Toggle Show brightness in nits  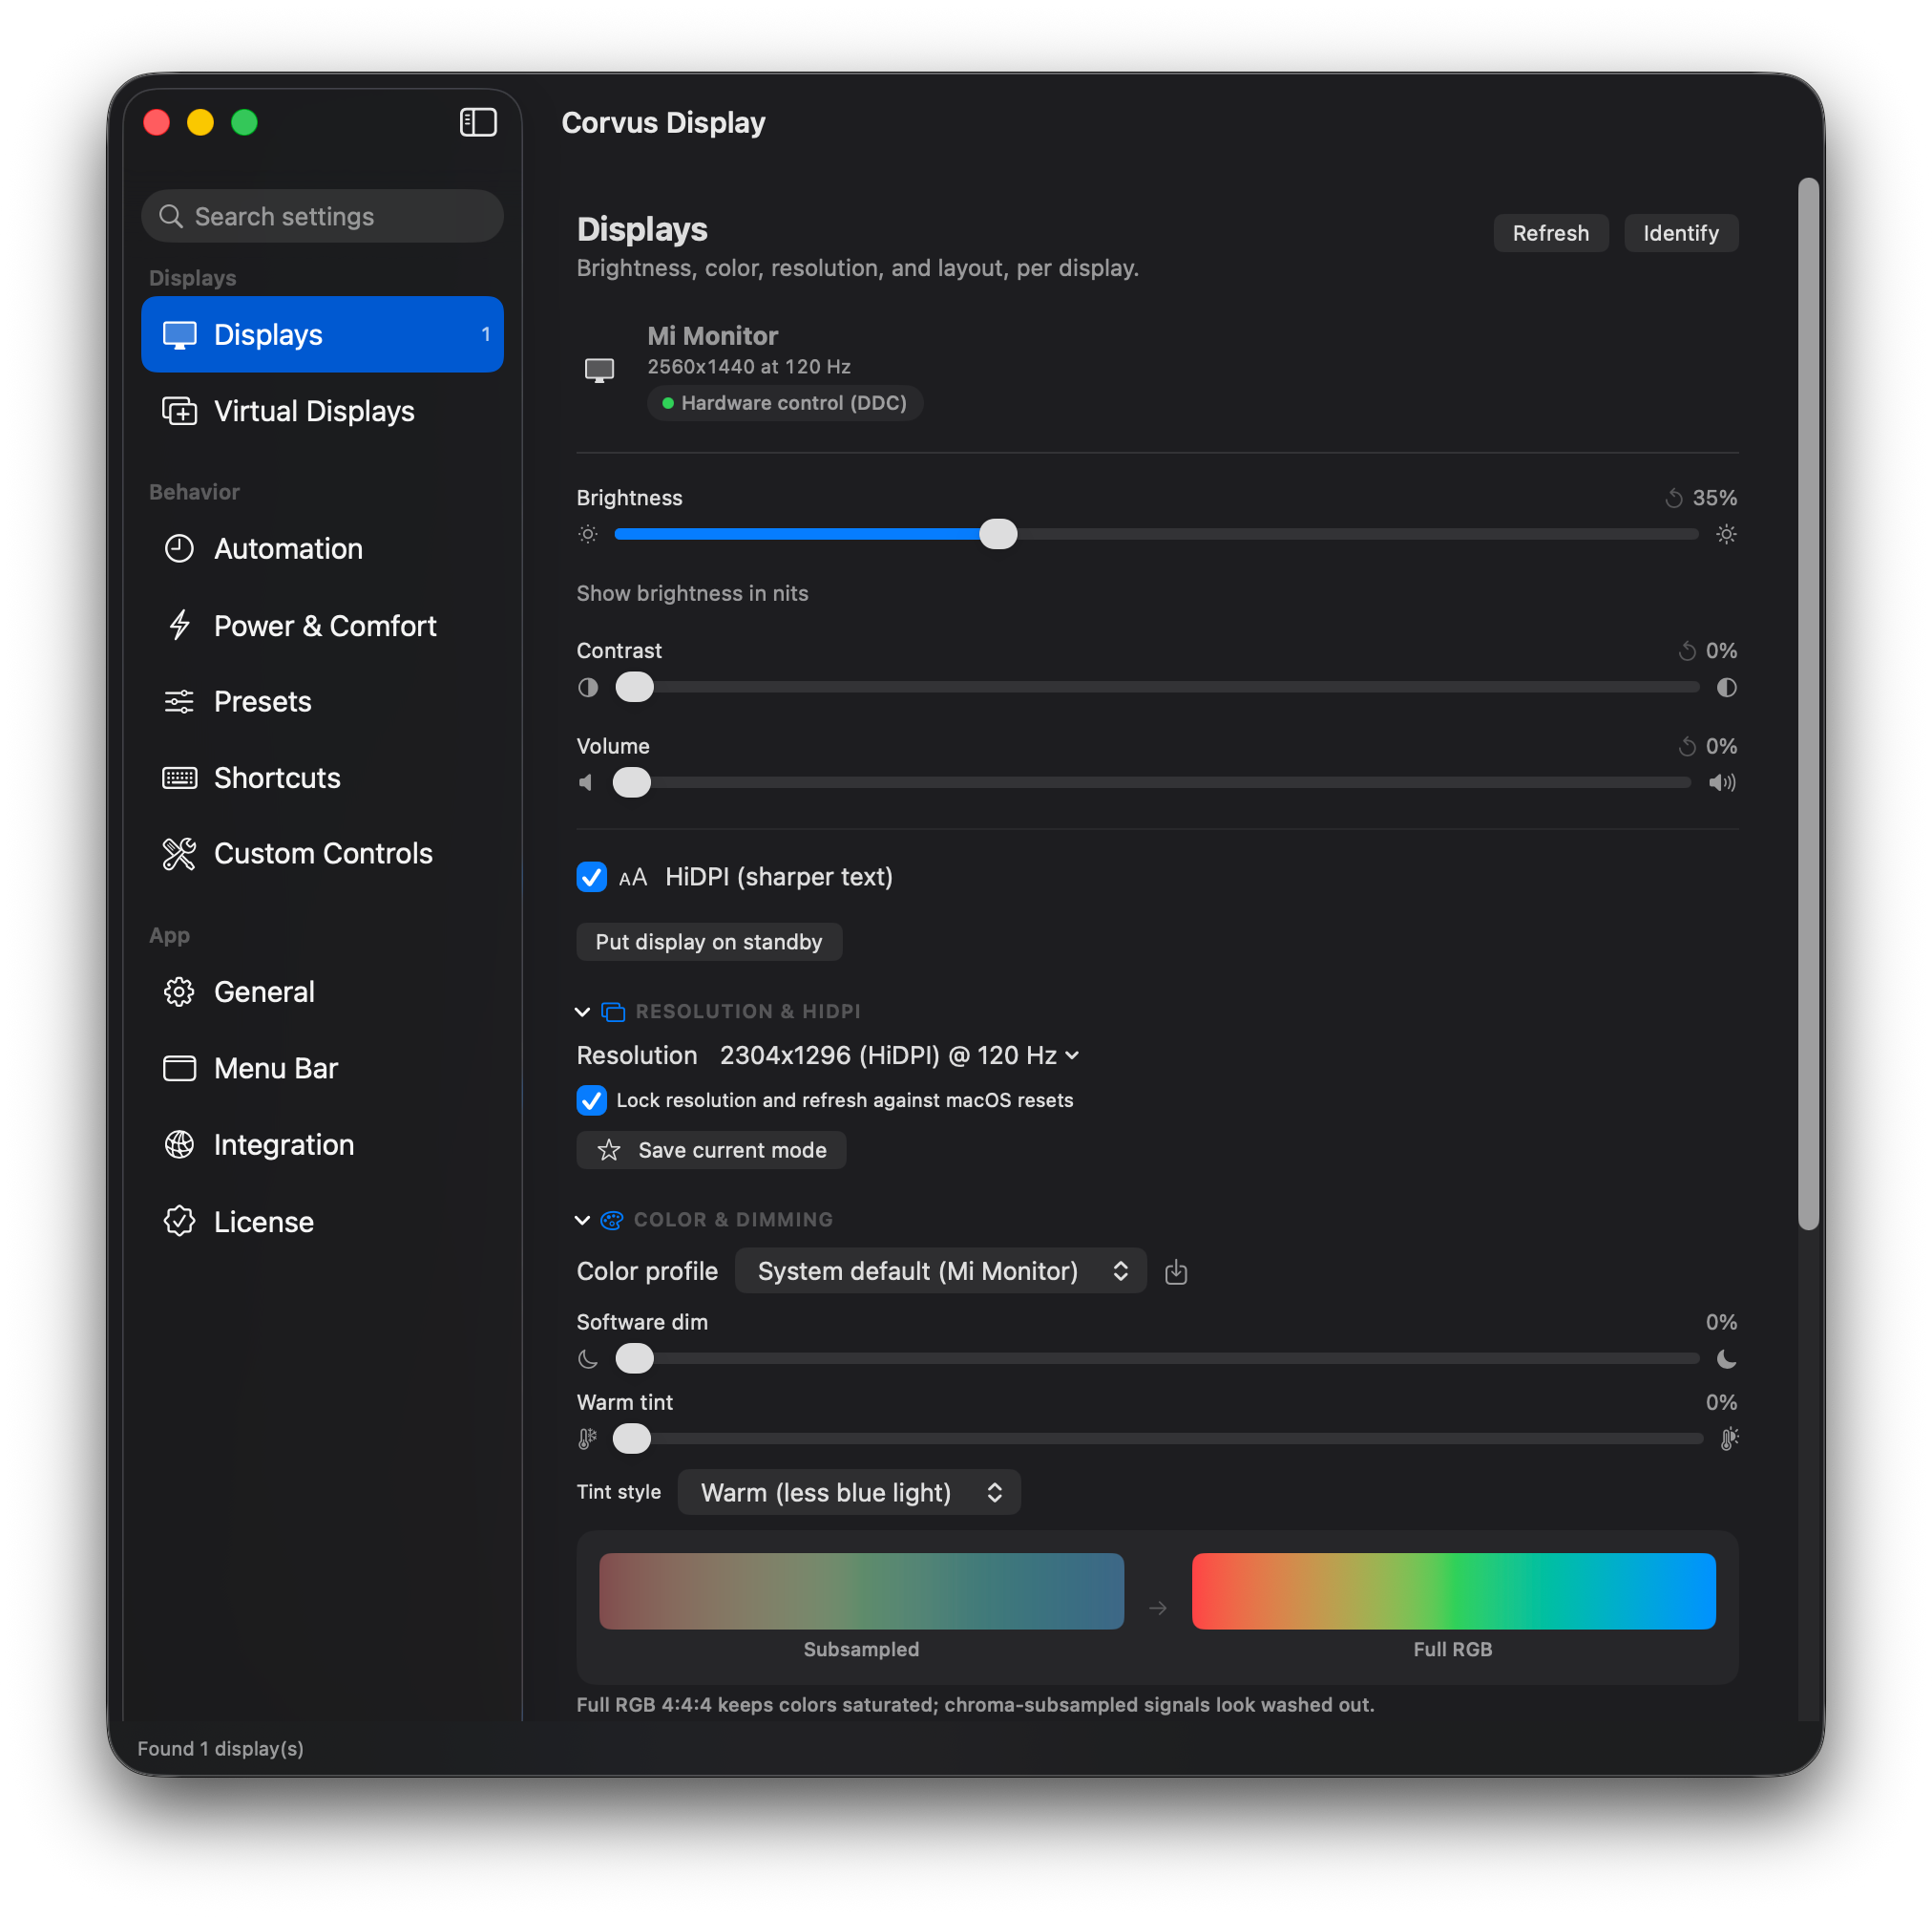point(692,593)
